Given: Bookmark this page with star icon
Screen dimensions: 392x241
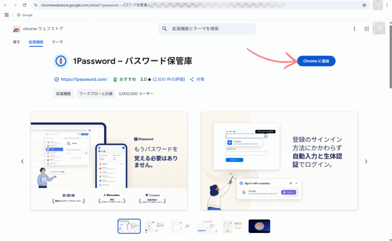Looking at the screenshot, I should pyautogui.click(x=364, y=5).
